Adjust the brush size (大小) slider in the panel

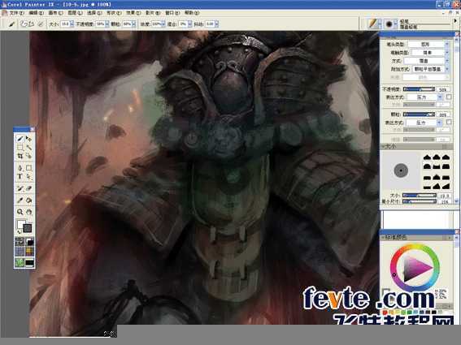419,195
